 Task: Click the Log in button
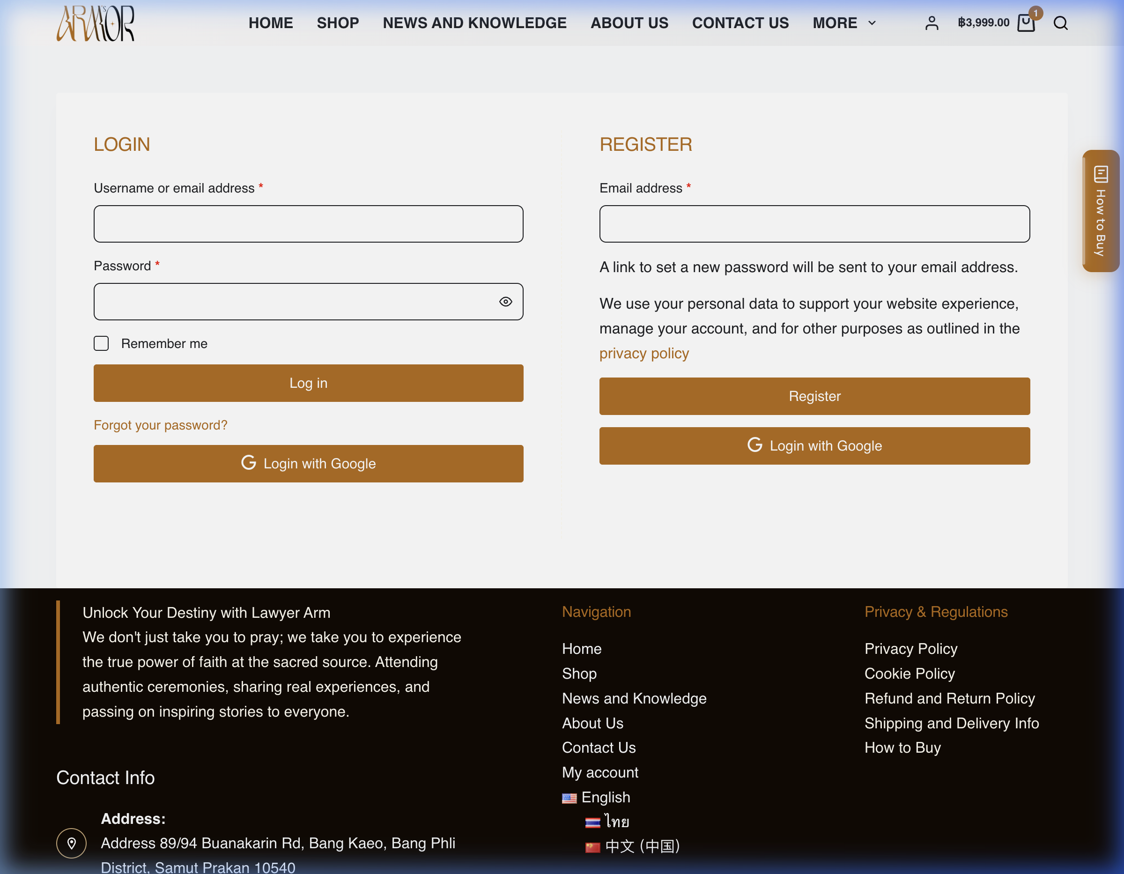point(308,383)
